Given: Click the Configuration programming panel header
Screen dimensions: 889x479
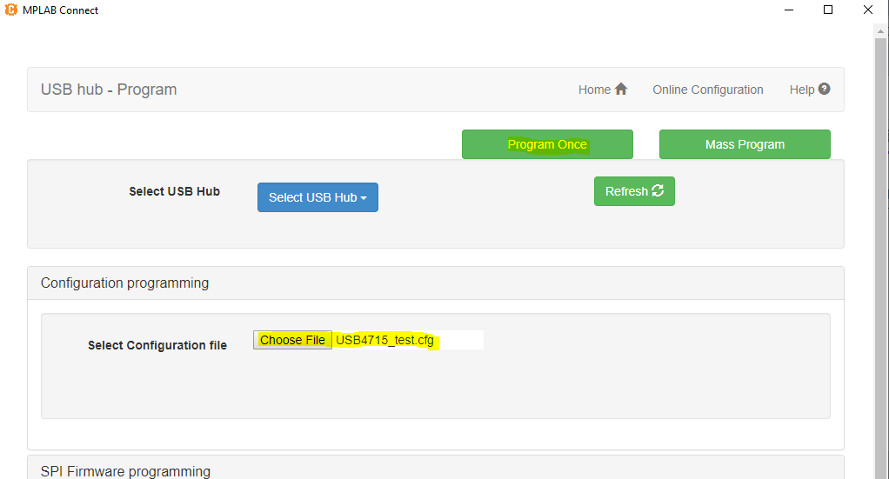Looking at the screenshot, I should click(x=436, y=283).
